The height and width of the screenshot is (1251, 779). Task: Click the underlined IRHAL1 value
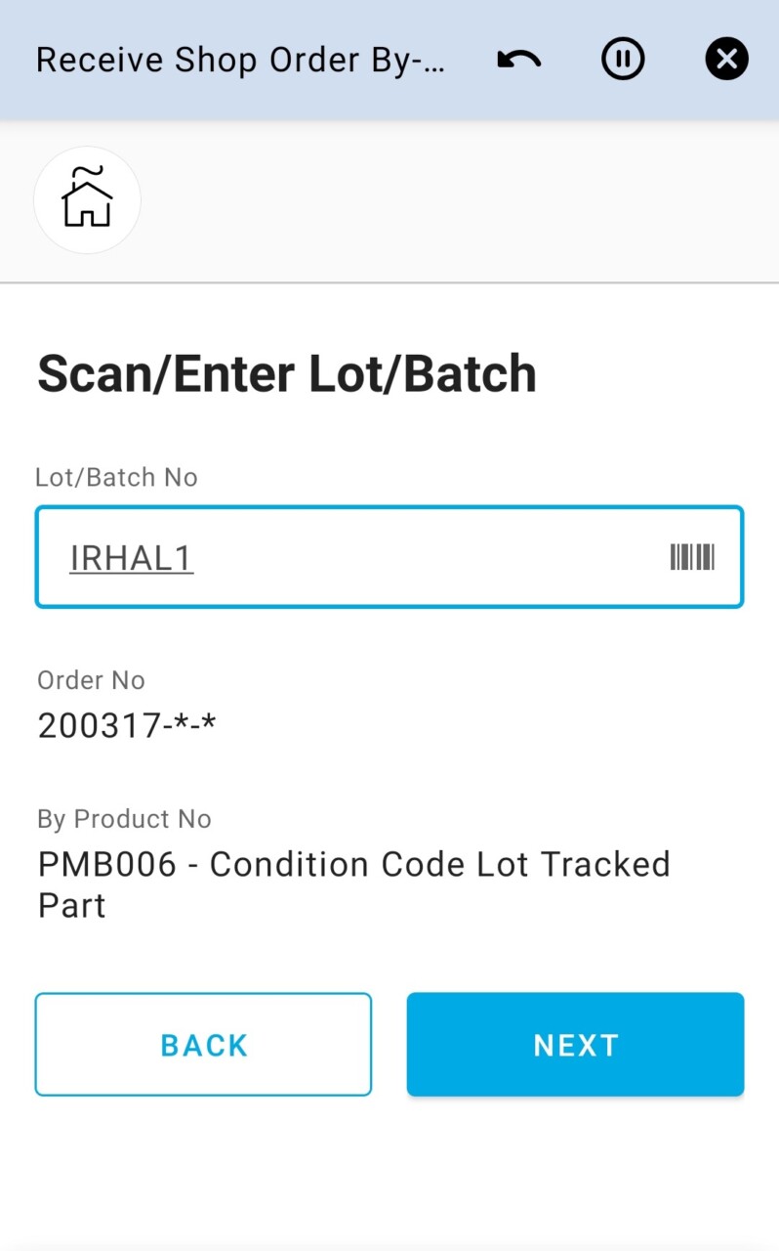tap(132, 558)
